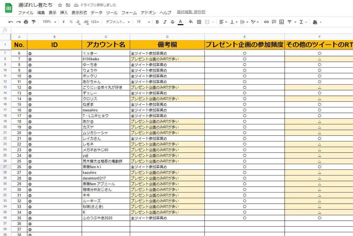Viewport: 353px width, 236px height.
Task: Select column C header
Action: tap(106, 37)
